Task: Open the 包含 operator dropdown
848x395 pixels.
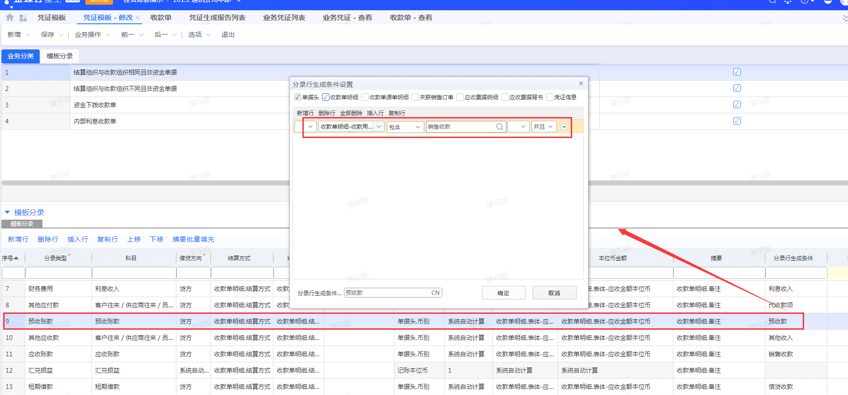Action: point(418,127)
